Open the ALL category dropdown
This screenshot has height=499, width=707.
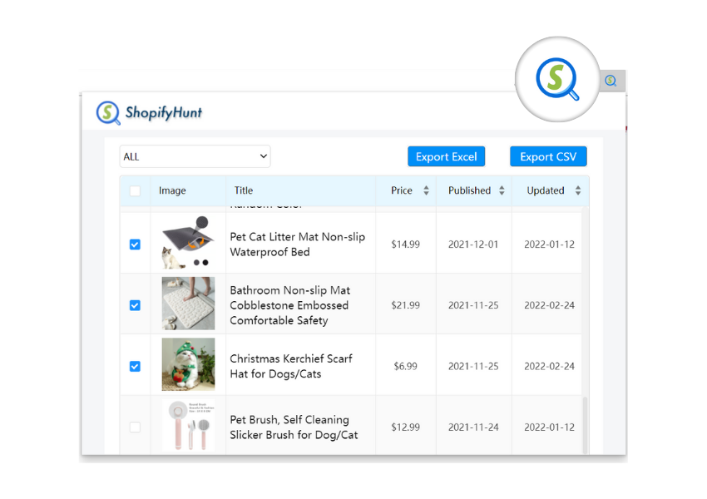(x=195, y=156)
